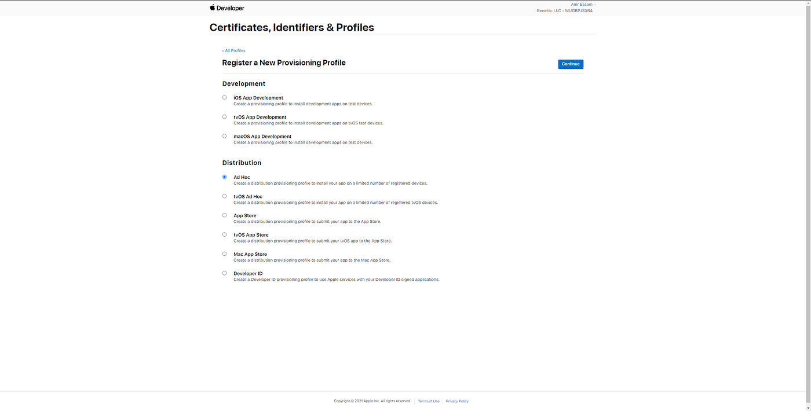Select the tvOS App Development option

[x=224, y=116]
